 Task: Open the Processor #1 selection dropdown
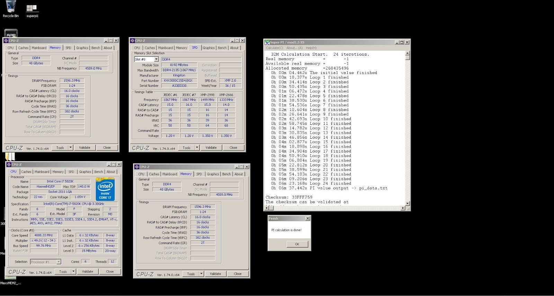click(x=59, y=262)
